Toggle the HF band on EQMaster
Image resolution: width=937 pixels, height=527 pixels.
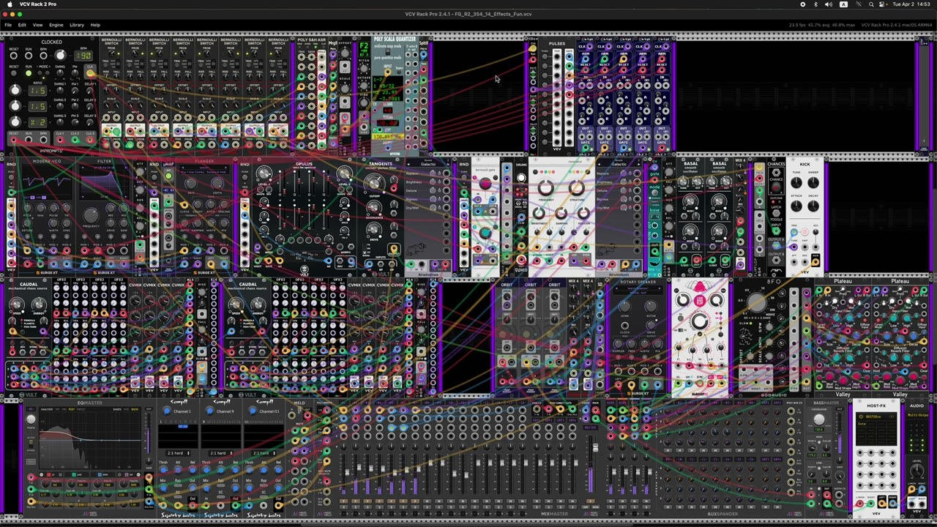126,474
